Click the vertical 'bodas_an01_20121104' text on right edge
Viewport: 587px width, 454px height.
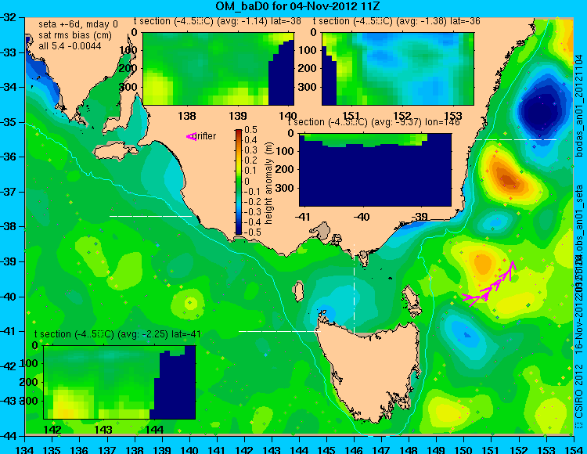coord(579,106)
